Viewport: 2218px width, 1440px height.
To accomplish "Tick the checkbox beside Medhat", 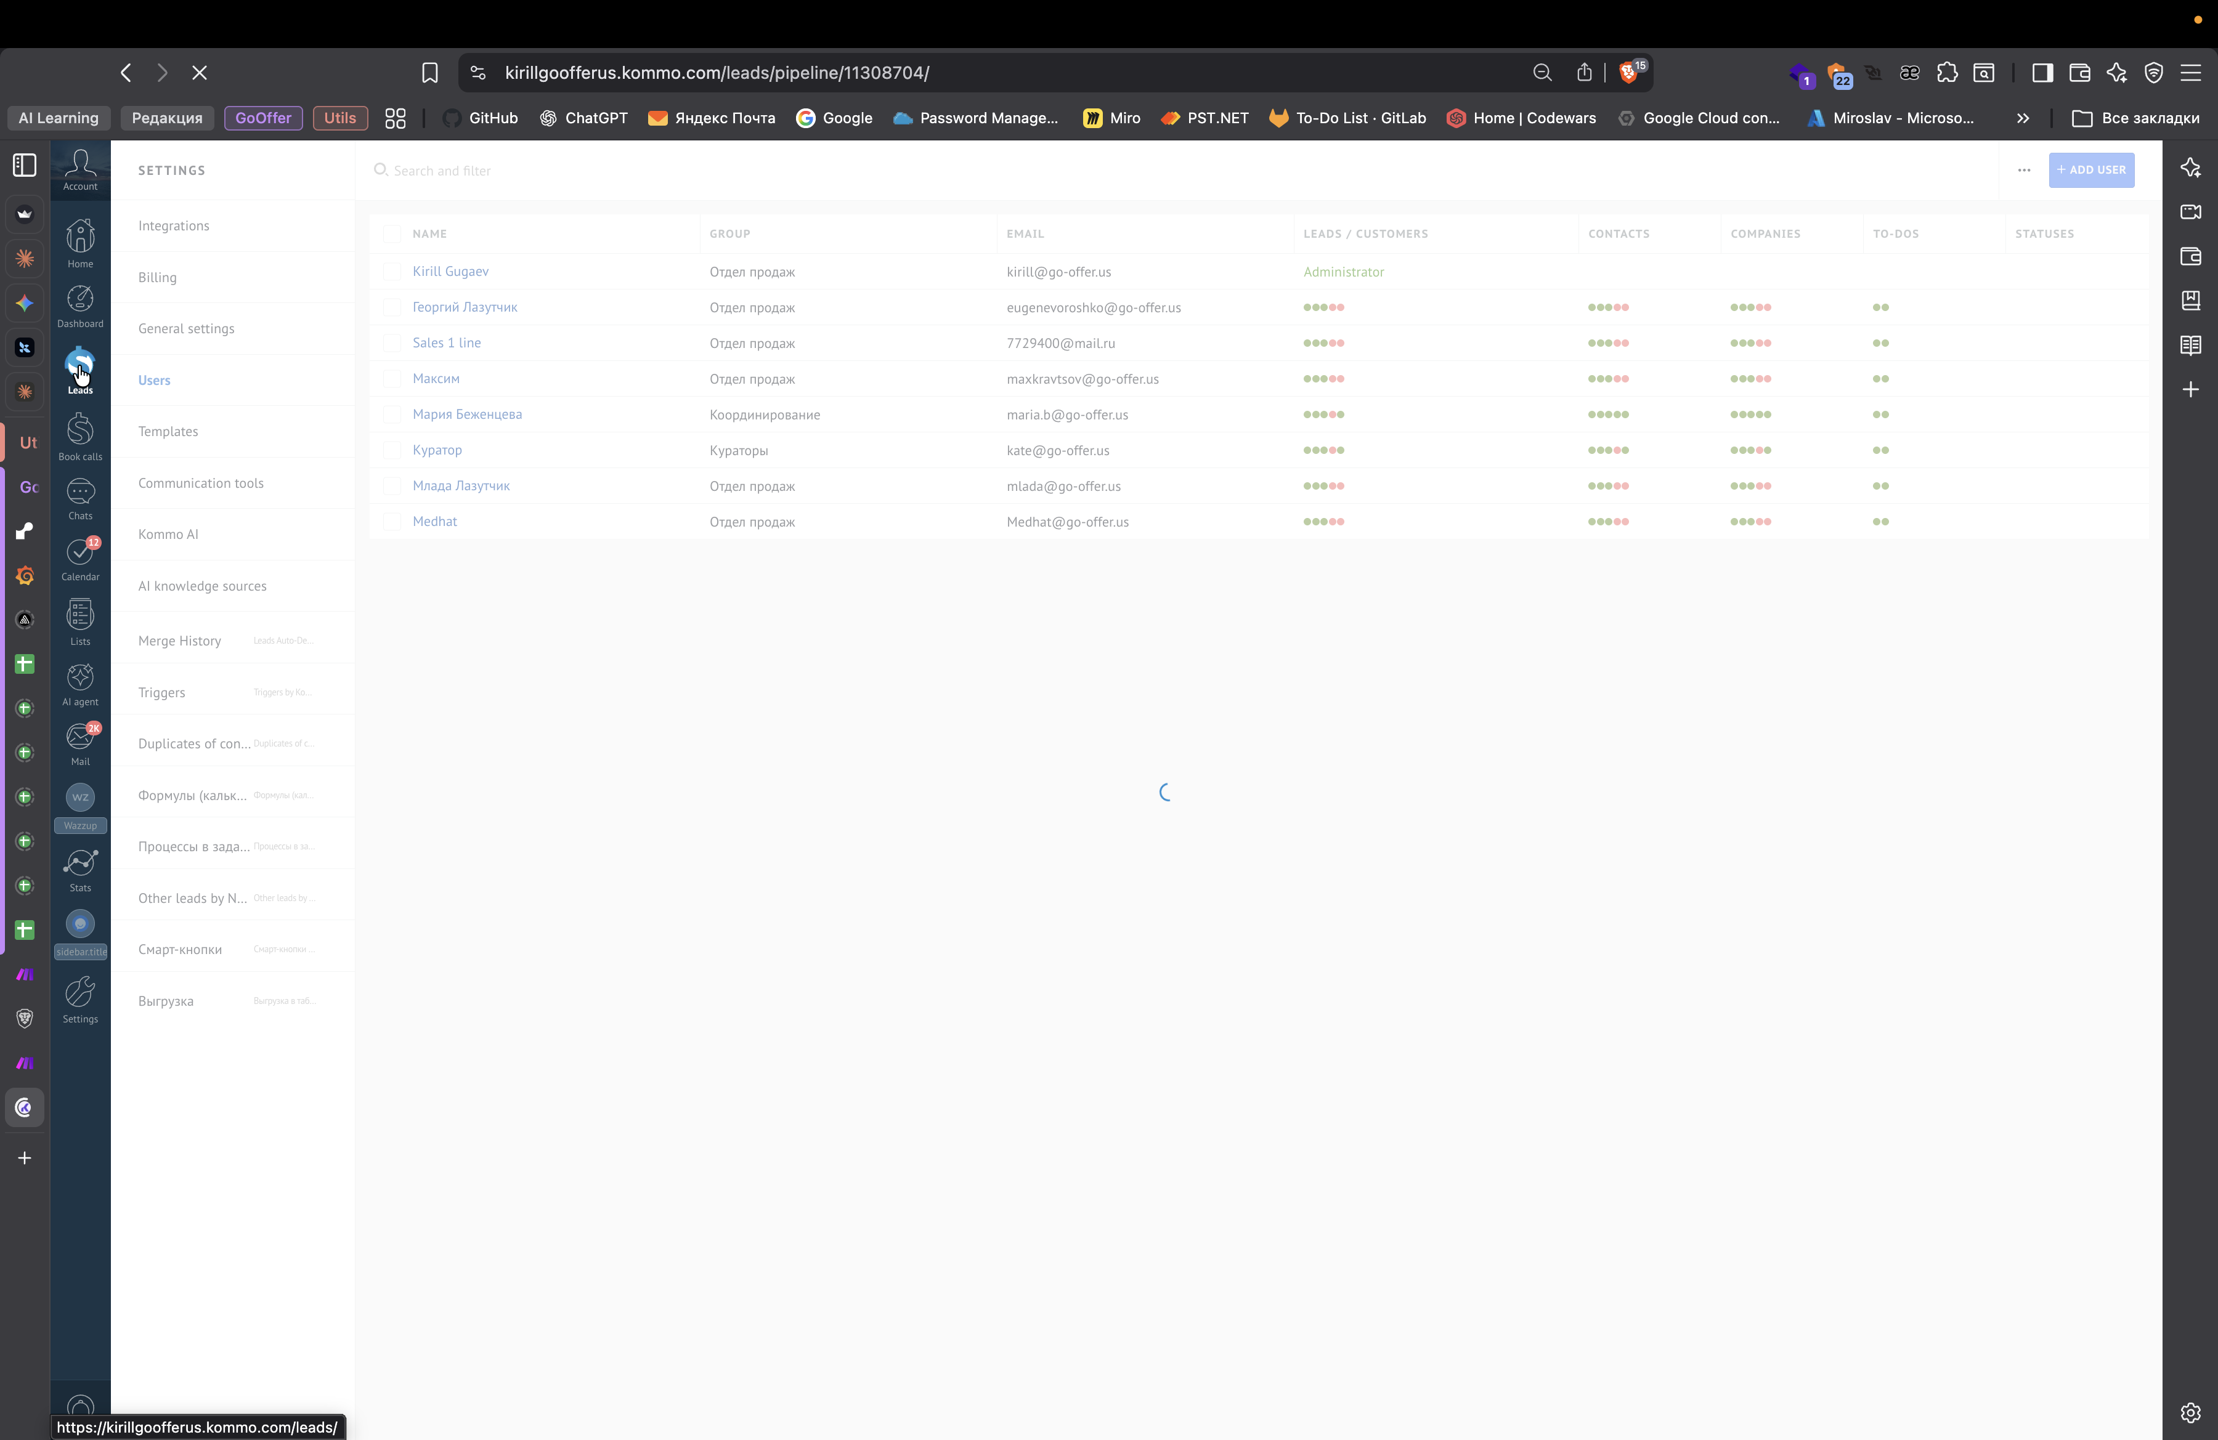I will tap(391, 522).
